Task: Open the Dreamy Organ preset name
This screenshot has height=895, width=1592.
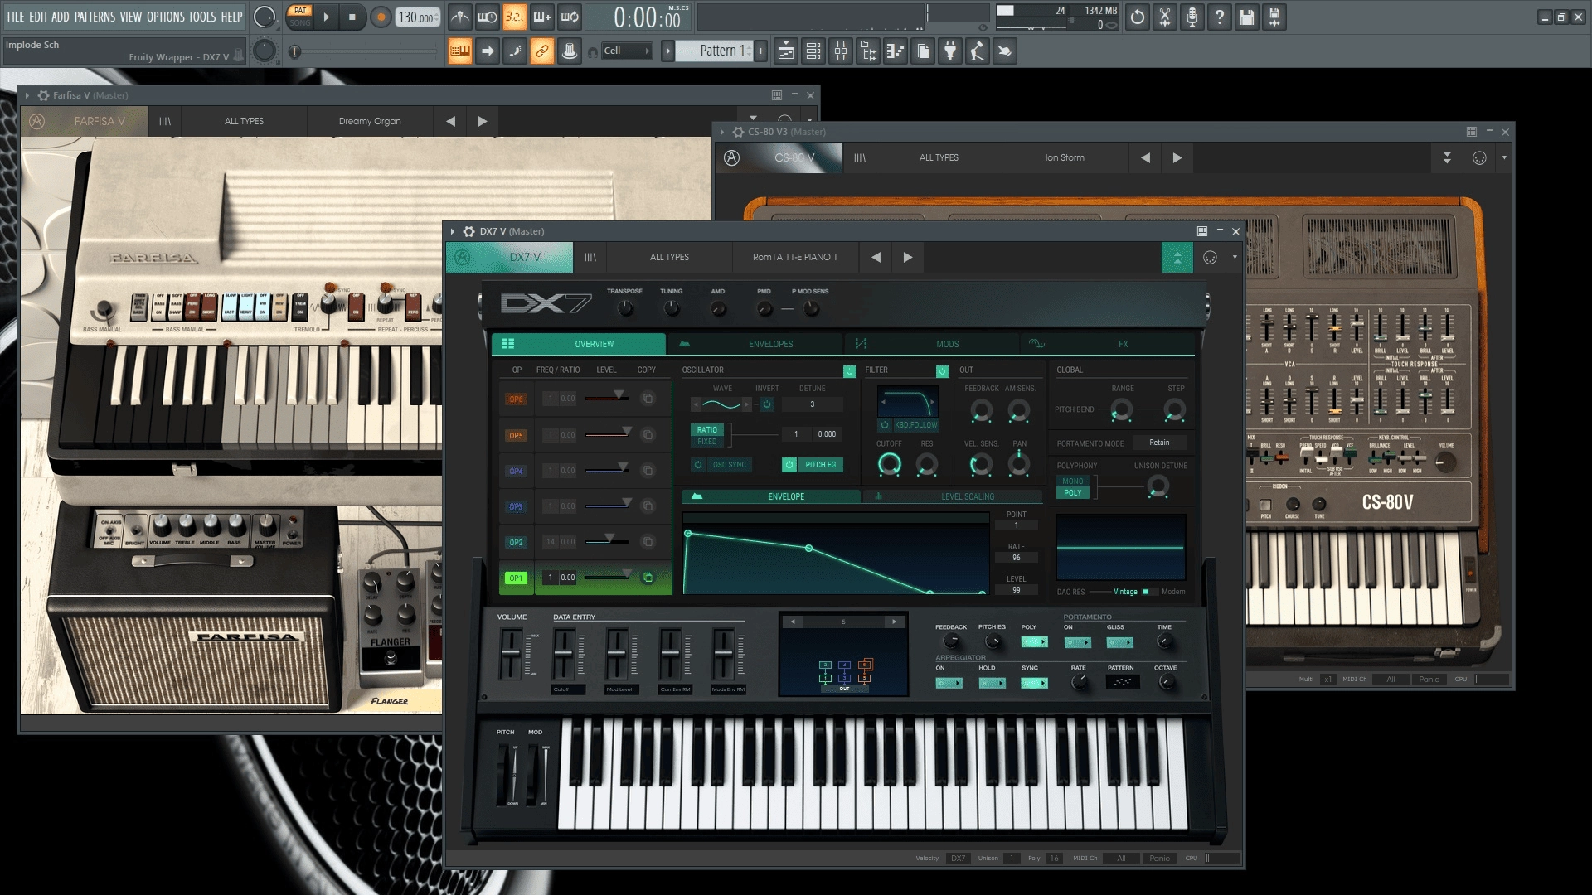Action: tap(370, 121)
